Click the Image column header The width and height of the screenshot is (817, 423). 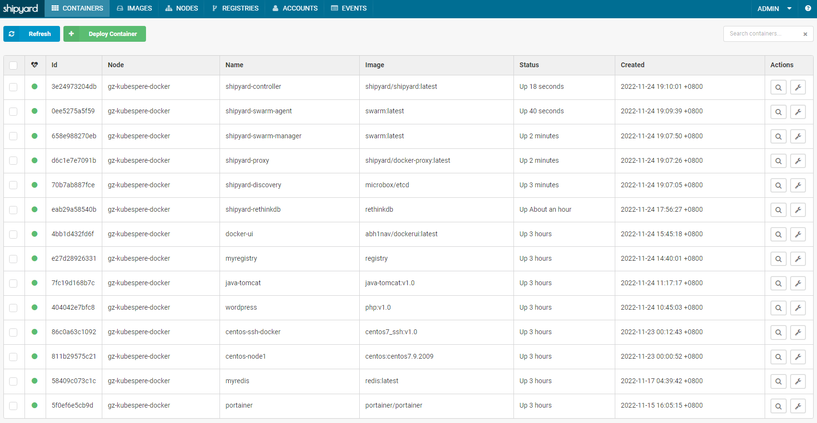click(x=375, y=65)
